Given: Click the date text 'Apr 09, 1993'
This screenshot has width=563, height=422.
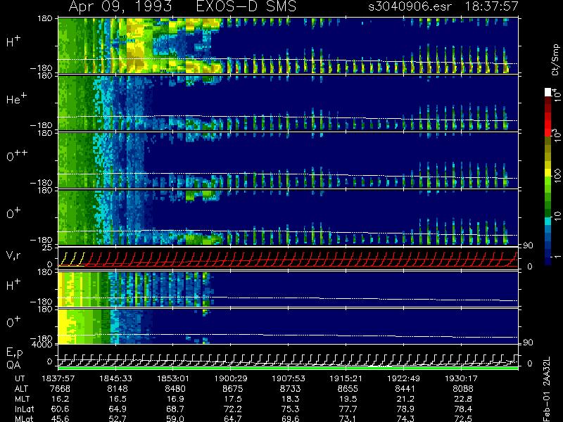Looking at the screenshot, I should (120, 7).
